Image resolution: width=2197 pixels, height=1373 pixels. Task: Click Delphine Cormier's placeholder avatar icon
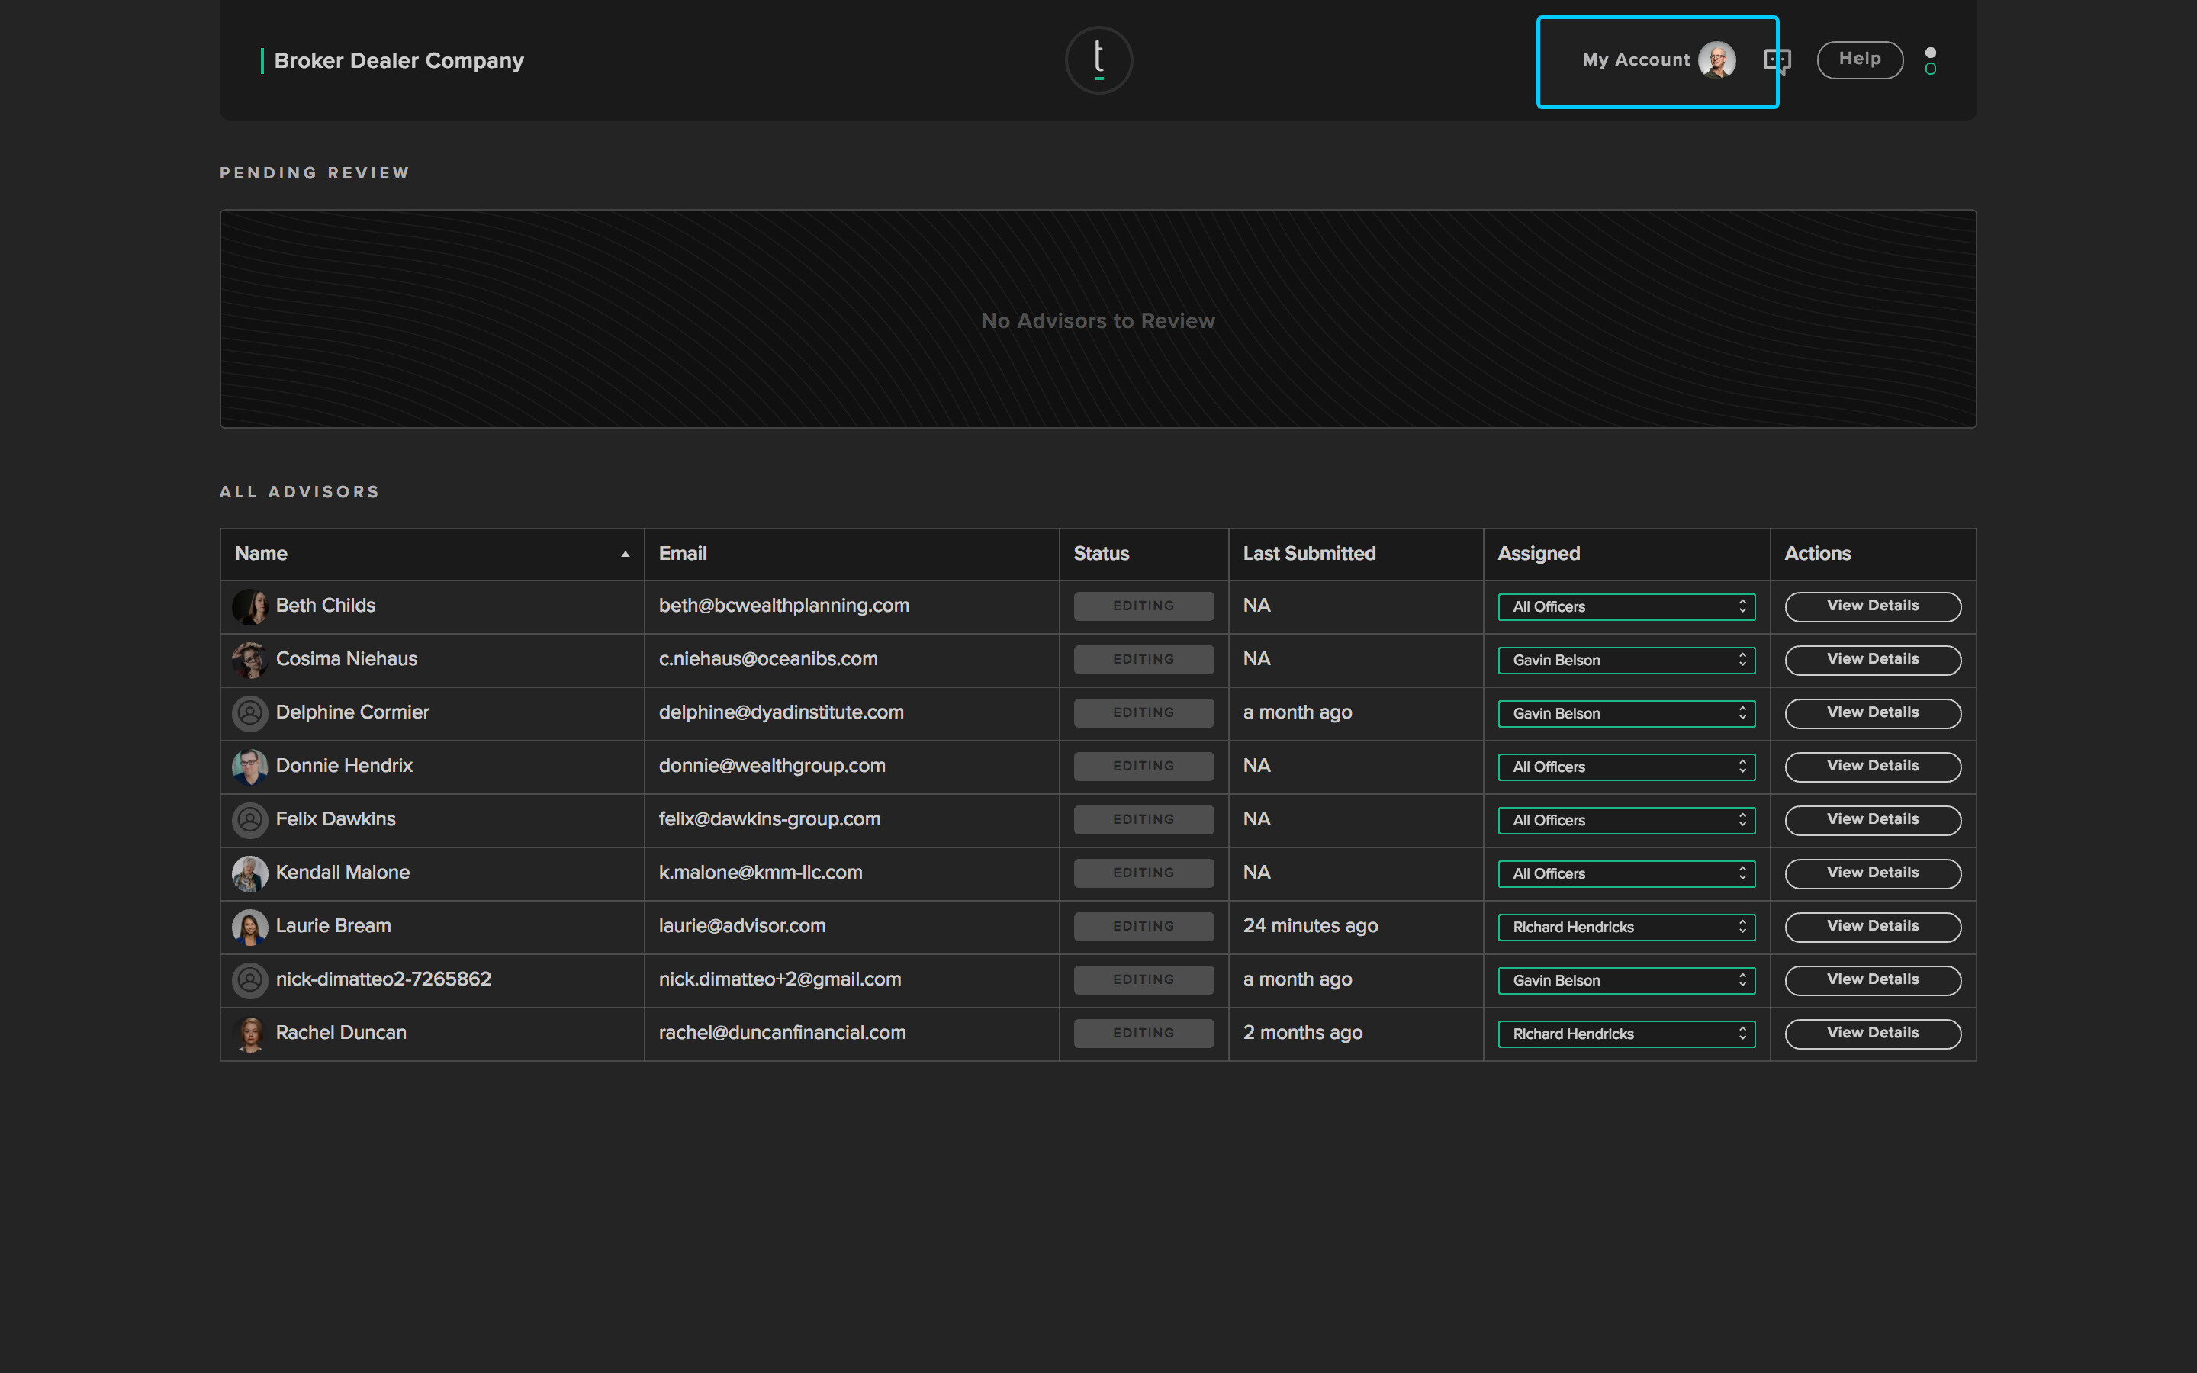point(249,713)
